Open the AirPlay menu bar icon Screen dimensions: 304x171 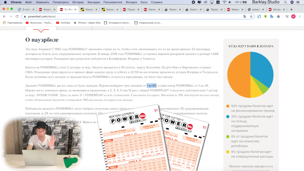[212, 2]
